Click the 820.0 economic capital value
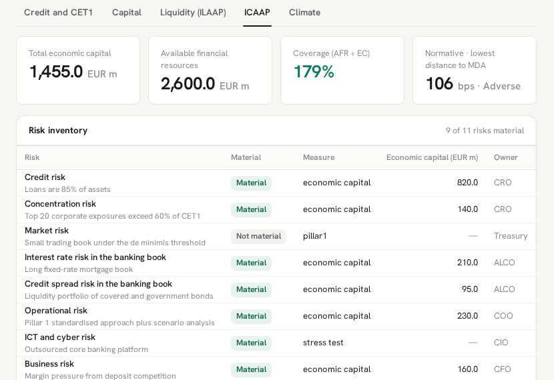 pos(467,183)
